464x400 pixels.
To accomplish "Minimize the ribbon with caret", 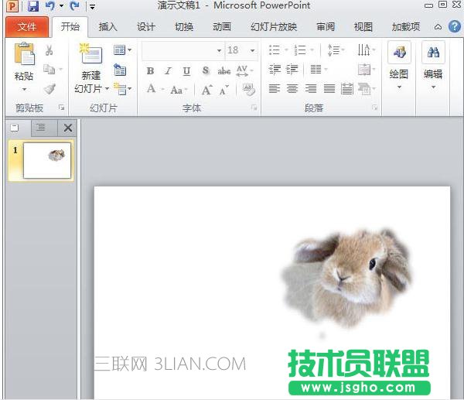I will (438, 27).
